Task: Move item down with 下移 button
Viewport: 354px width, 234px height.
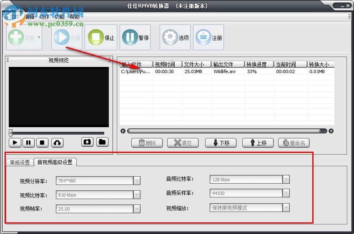Action: click(221, 143)
